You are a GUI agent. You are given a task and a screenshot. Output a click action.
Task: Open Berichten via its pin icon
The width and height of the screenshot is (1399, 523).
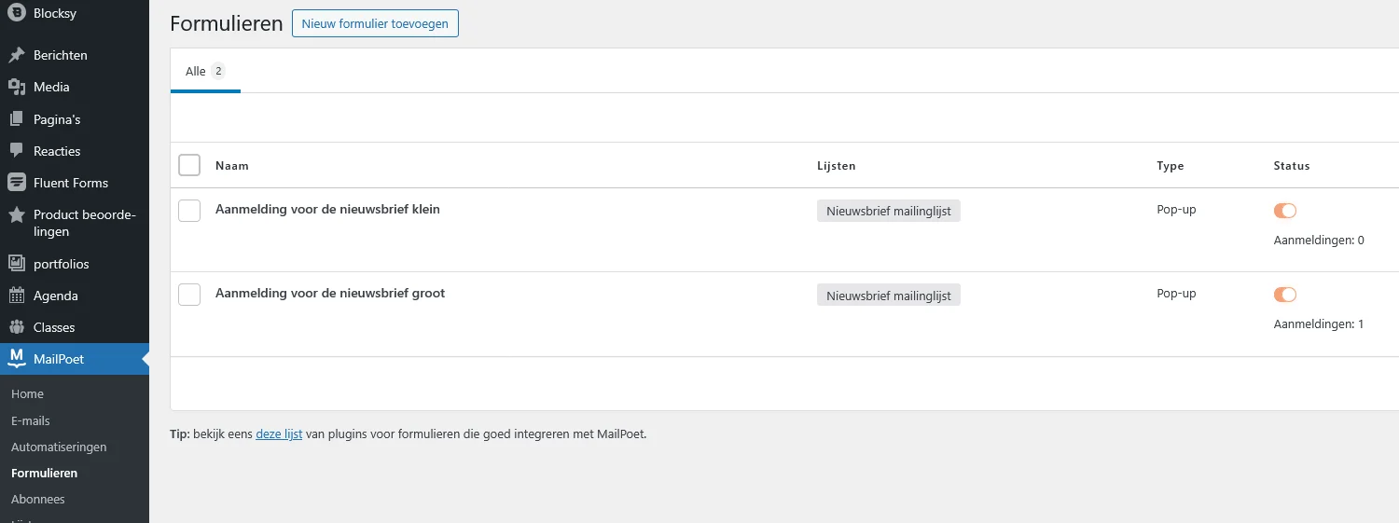(x=16, y=55)
